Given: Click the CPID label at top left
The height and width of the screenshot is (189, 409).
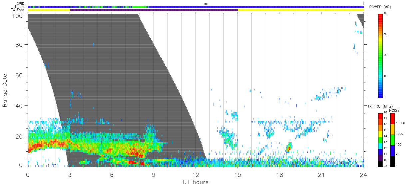Looking at the screenshot, I should [20, 4].
